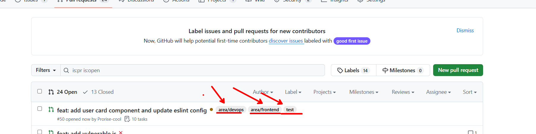The width and height of the screenshot is (536, 134).
Task: Click the brown pending status dot
Action: point(211,109)
